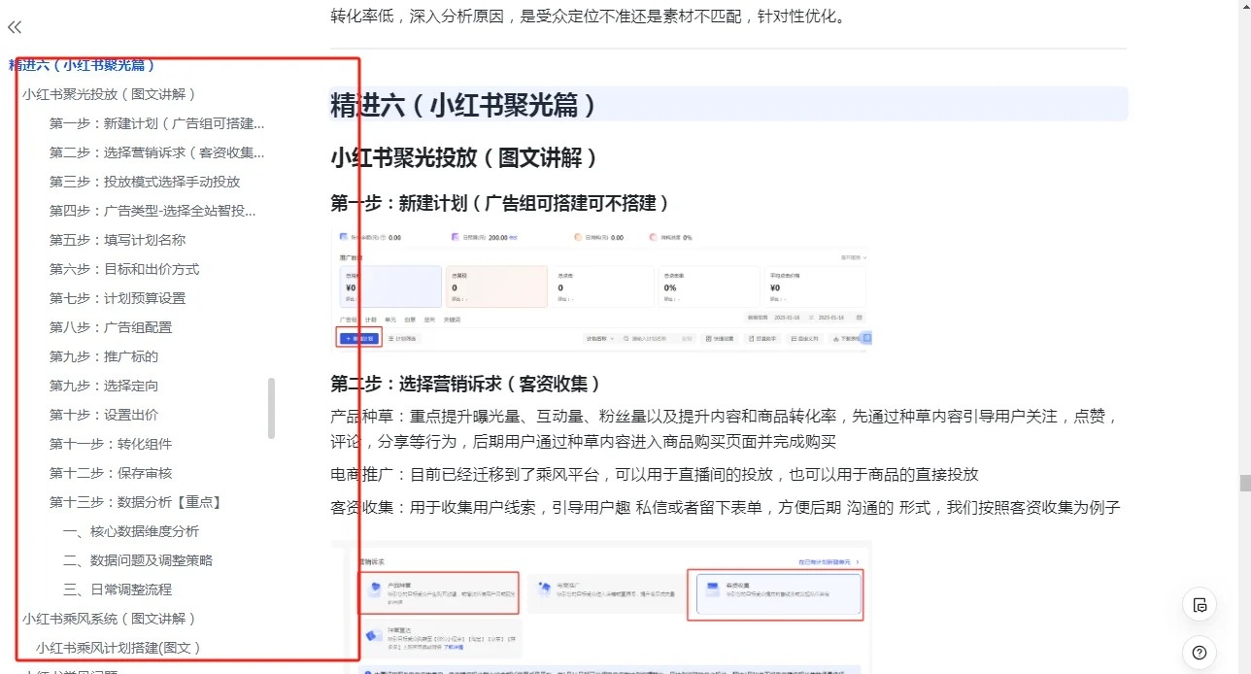Image resolution: width=1251 pixels, height=674 pixels.
Task: Select 第十一步：转化组件 outline entry
Action: [111, 444]
